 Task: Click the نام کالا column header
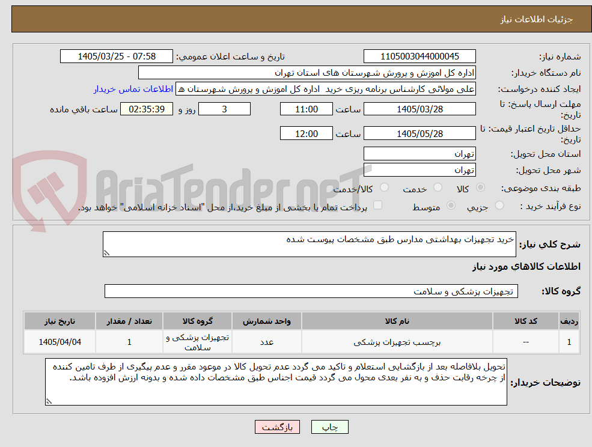[397, 321]
